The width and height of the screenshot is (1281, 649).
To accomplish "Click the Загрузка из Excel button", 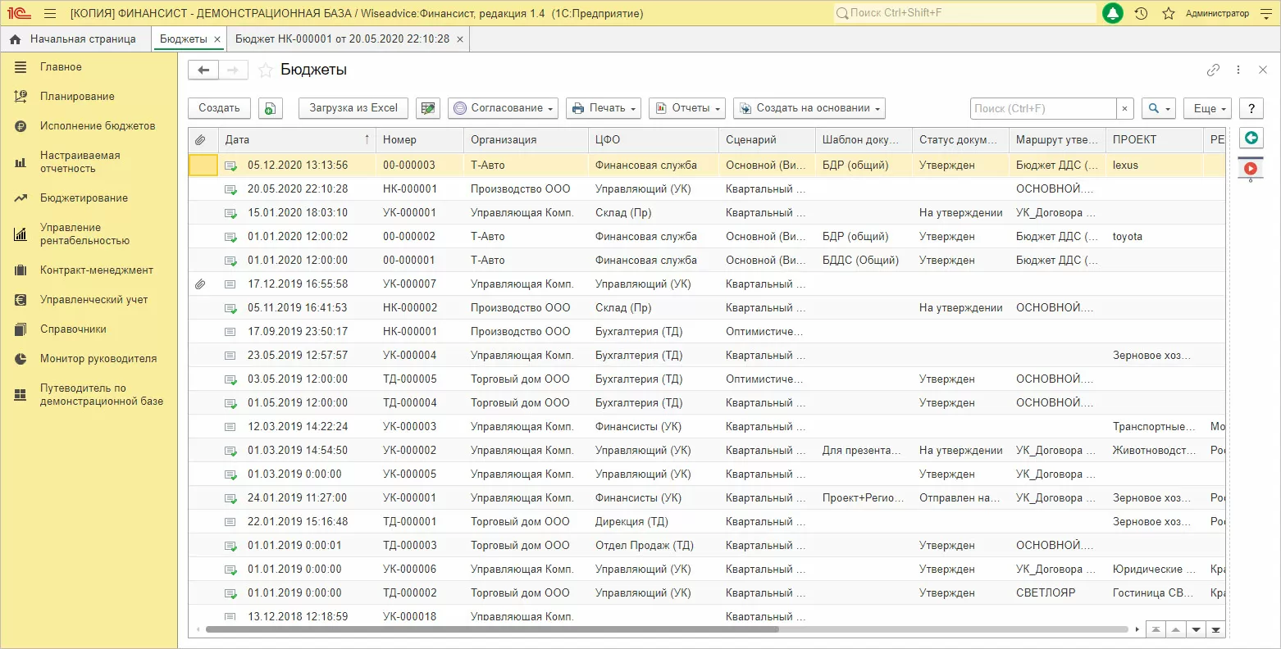I will click(x=353, y=108).
